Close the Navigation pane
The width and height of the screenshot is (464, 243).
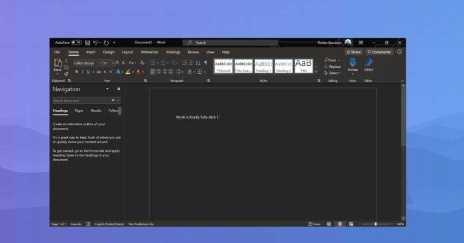tap(119, 89)
